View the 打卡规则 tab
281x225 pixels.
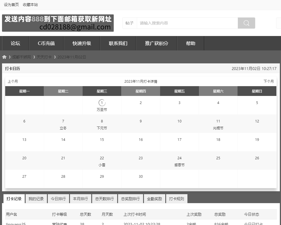coord(176,198)
